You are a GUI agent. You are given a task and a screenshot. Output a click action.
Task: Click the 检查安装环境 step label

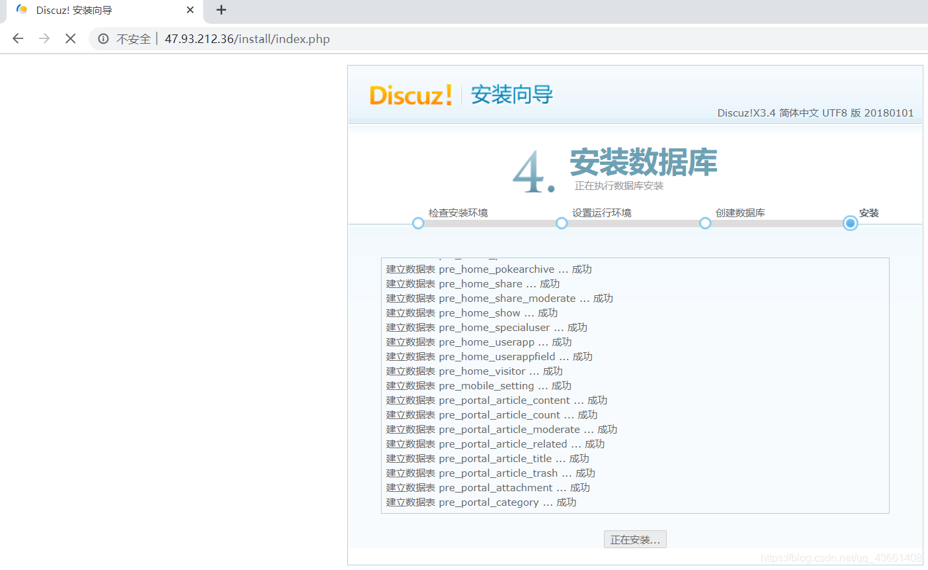click(458, 213)
